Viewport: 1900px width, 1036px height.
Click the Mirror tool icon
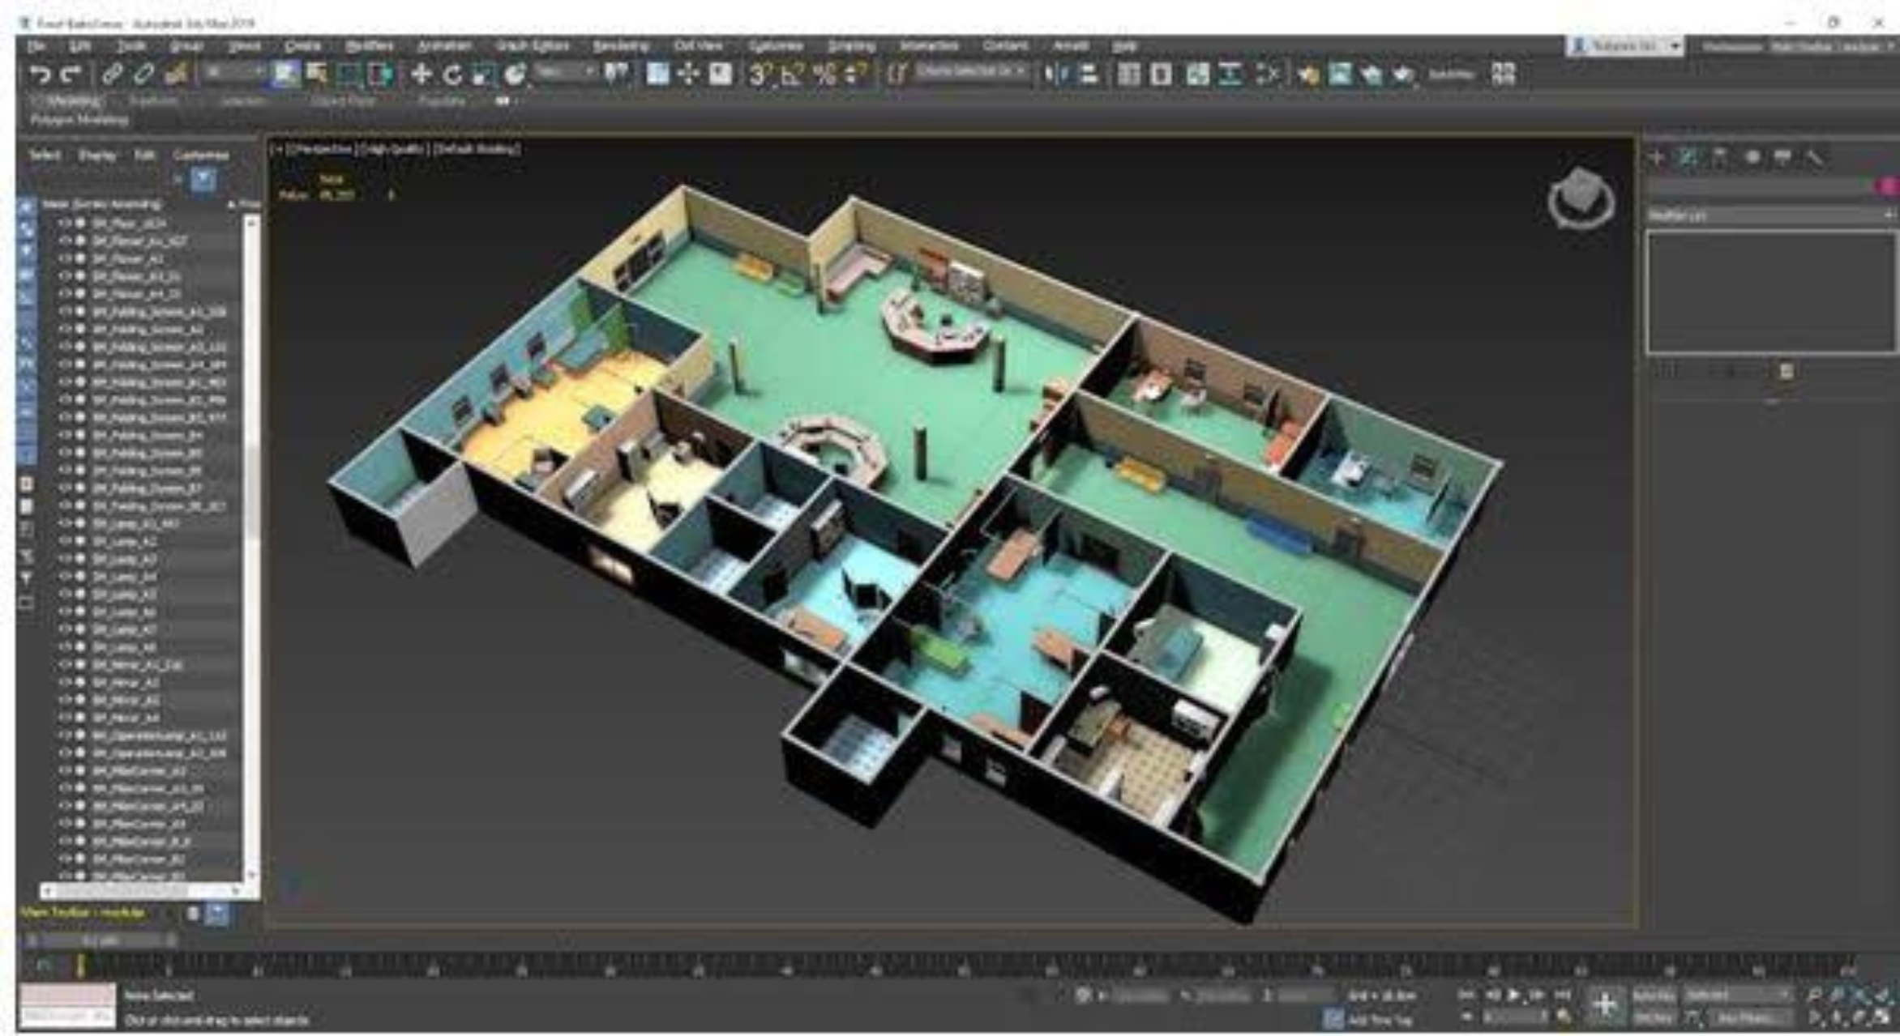coord(1055,75)
